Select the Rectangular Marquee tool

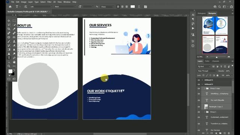tap(14, 21)
